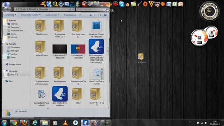
Task: Click the volume icon in system tray
Action: [206, 123]
